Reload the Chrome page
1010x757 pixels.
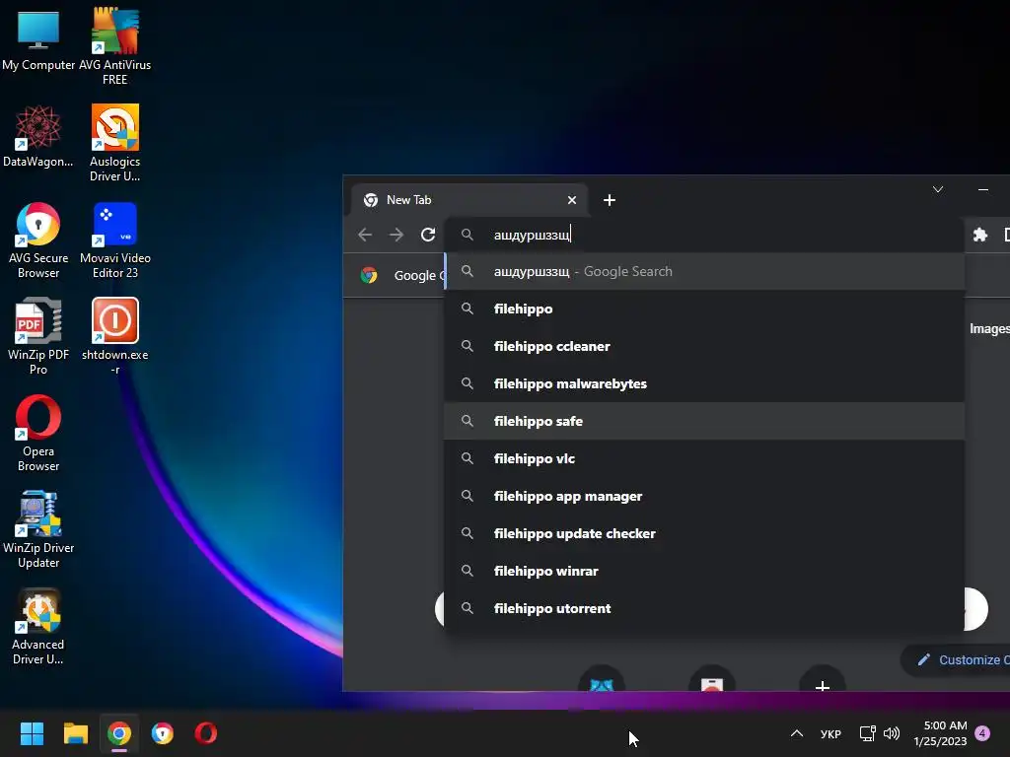(428, 235)
